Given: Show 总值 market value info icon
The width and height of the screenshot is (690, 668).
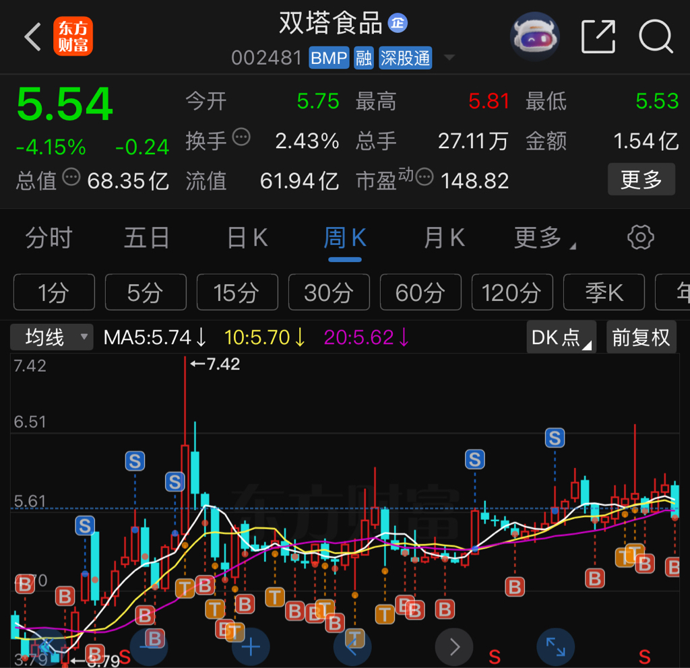Looking at the screenshot, I should [71, 177].
